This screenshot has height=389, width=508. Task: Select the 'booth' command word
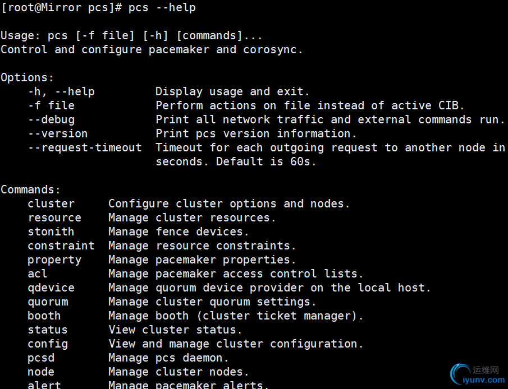(44, 316)
